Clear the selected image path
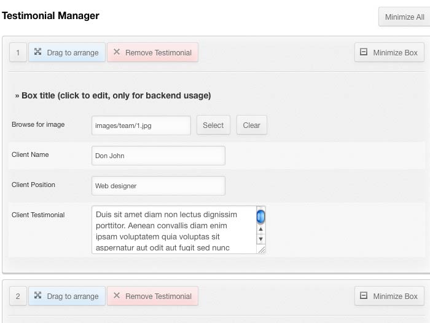Screen dimensions: 430x323 pos(251,125)
